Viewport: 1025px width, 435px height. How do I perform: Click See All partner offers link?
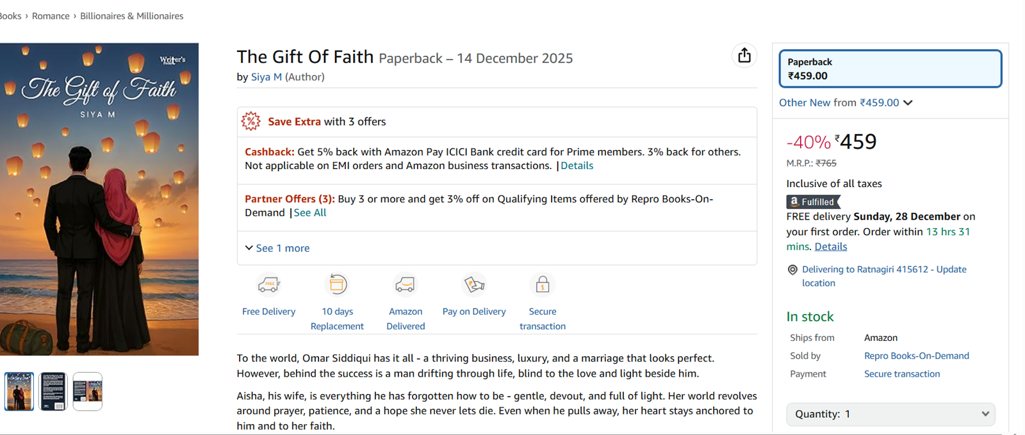pyautogui.click(x=310, y=213)
